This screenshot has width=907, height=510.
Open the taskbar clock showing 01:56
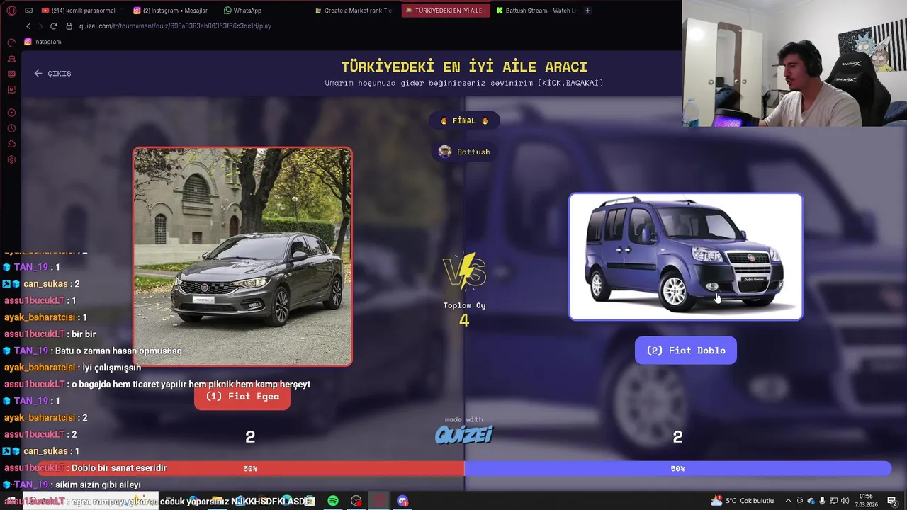pos(866,501)
